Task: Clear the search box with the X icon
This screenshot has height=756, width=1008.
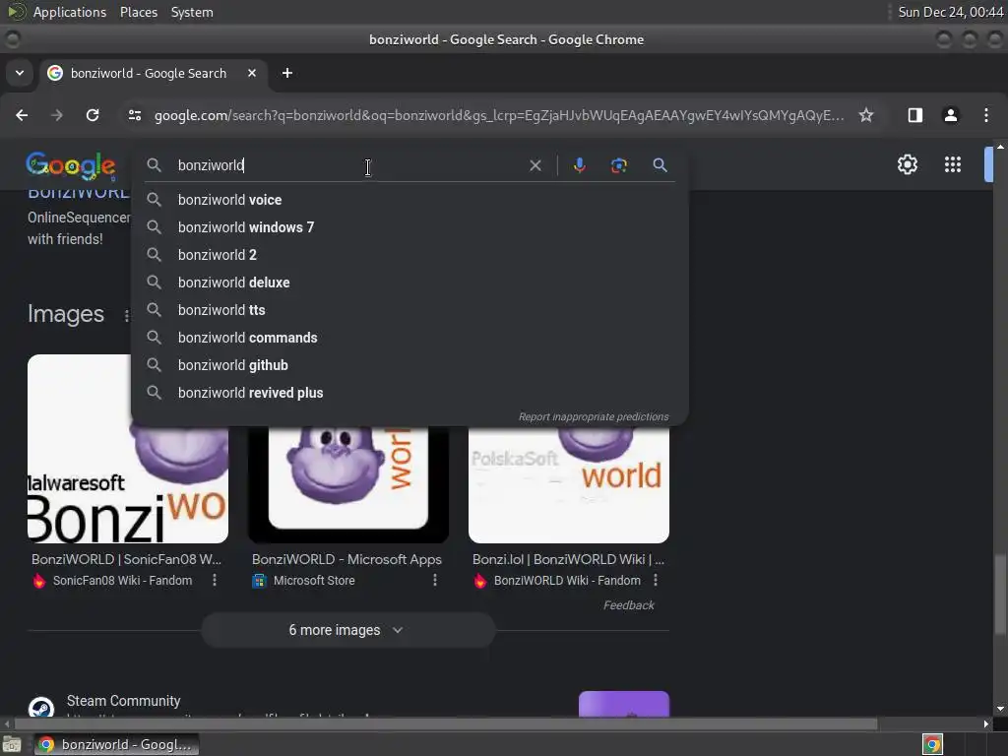Action: click(535, 165)
